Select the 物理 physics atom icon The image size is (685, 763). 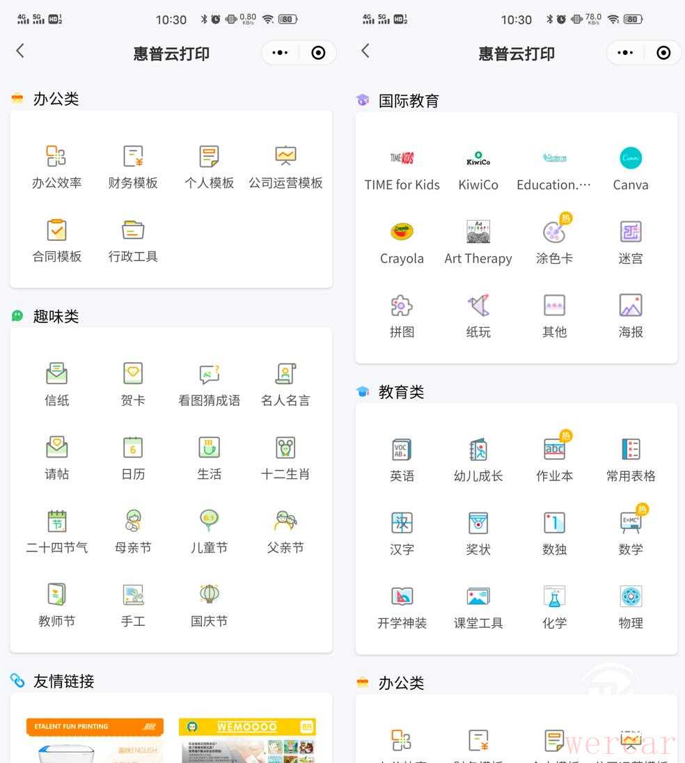[x=631, y=597]
